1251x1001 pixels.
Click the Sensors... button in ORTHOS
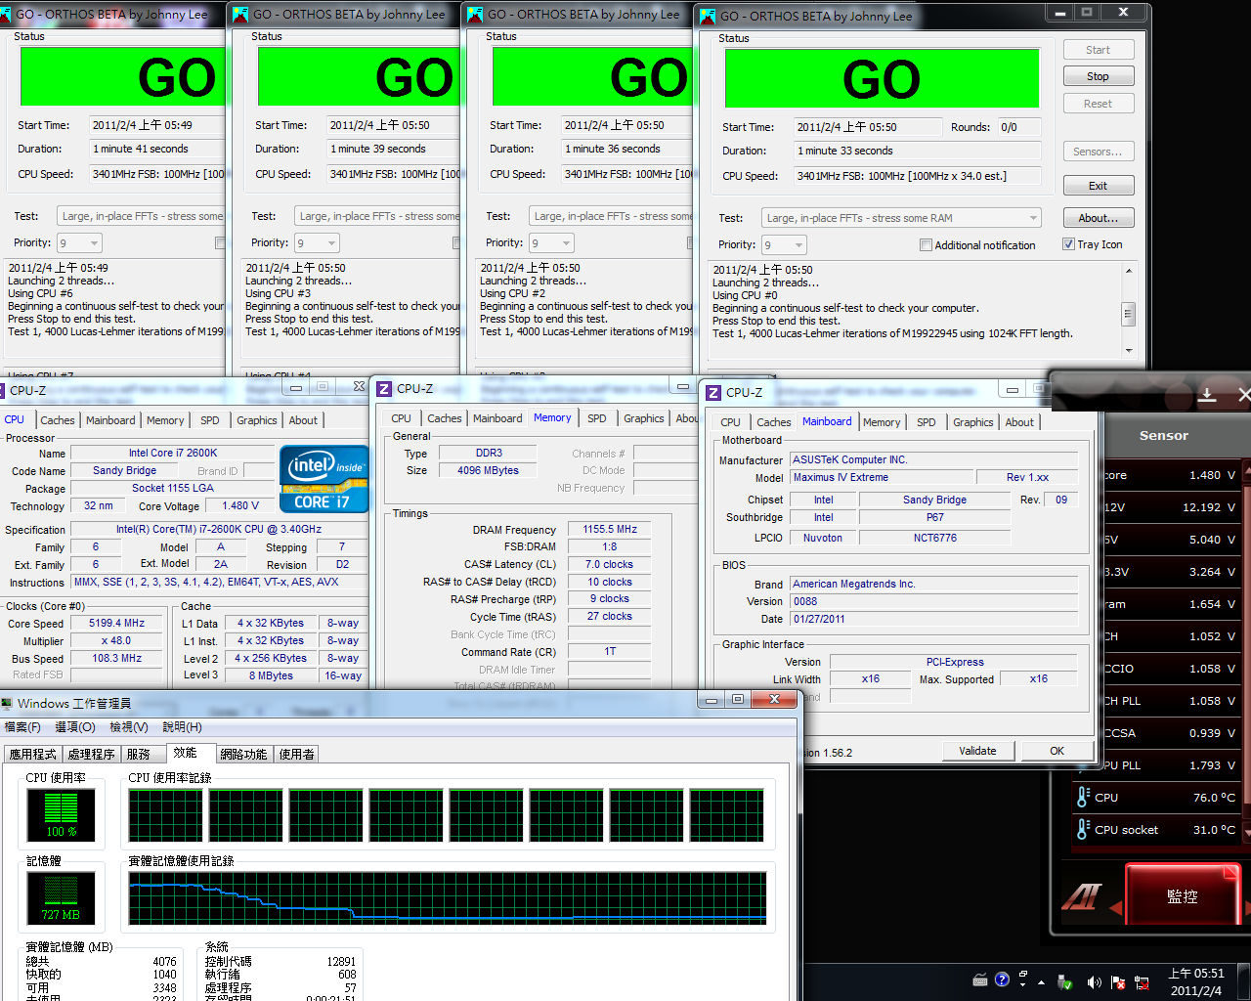[x=1098, y=152]
